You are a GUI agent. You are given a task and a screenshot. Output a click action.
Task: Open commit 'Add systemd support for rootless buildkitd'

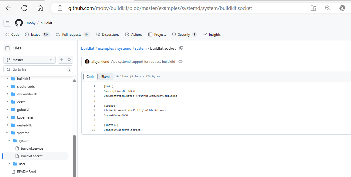pyautogui.click(x=143, y=62)
